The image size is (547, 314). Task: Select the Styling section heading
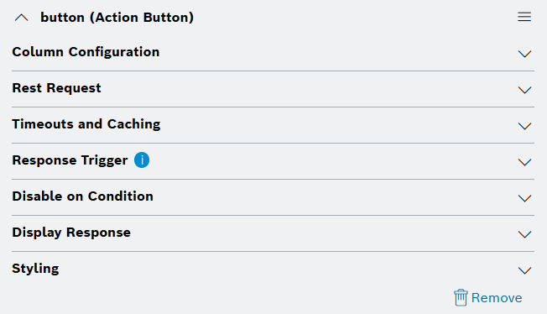click(x=35, y=269)
